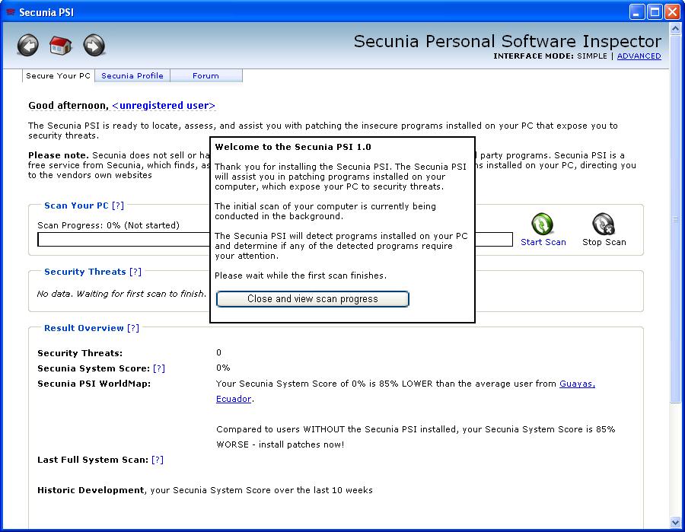Click 'No data. Waiting for first scan' text
The width and height of the screenshot is (685, 532).
(122, 294)
